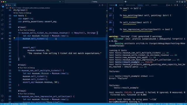Change UTF-8 file encoding in status bar

point(157,104)
